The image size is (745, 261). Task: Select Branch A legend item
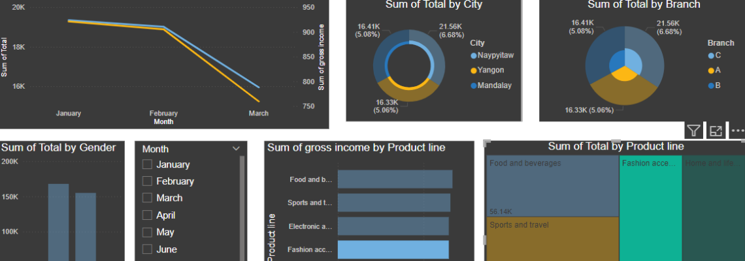[x=714, y=70]
